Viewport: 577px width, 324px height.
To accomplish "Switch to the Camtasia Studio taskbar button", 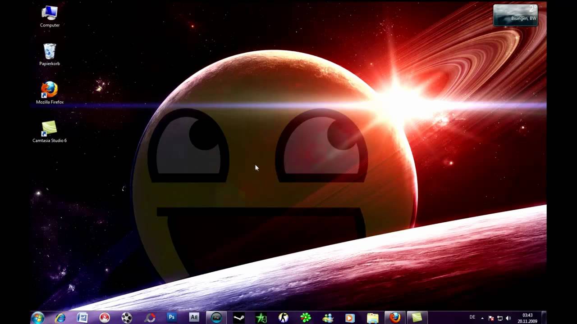I will point(417,318).
